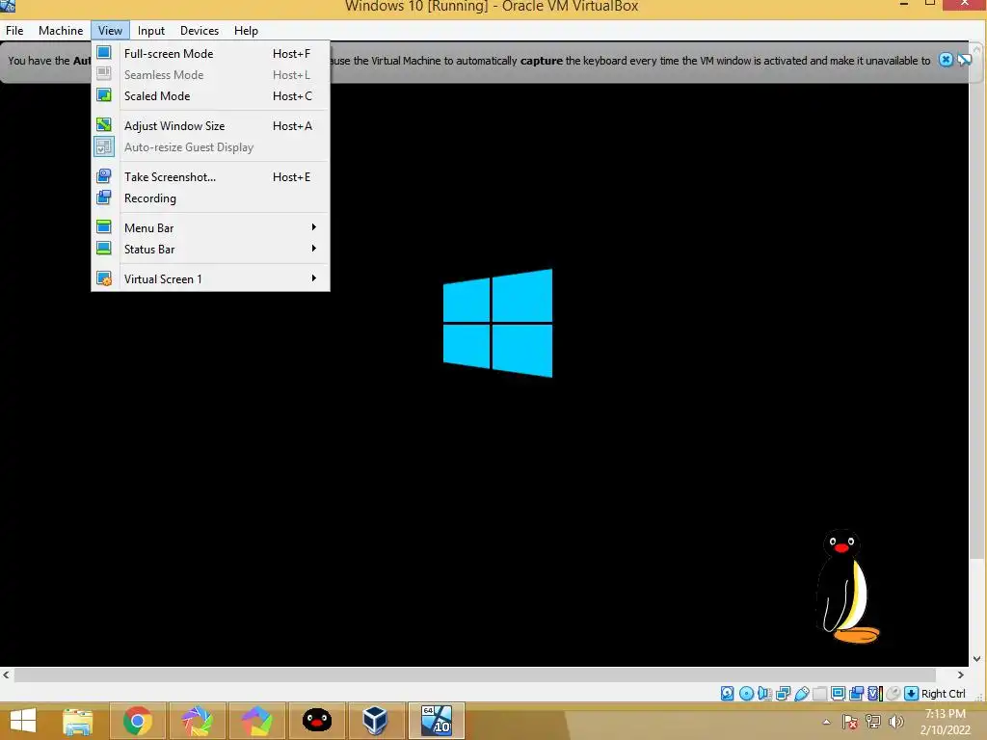987x740 pixels.
Task: Launch Google Chrome from the taskbar
Action: pyautogui.click(x=137, y=721)
